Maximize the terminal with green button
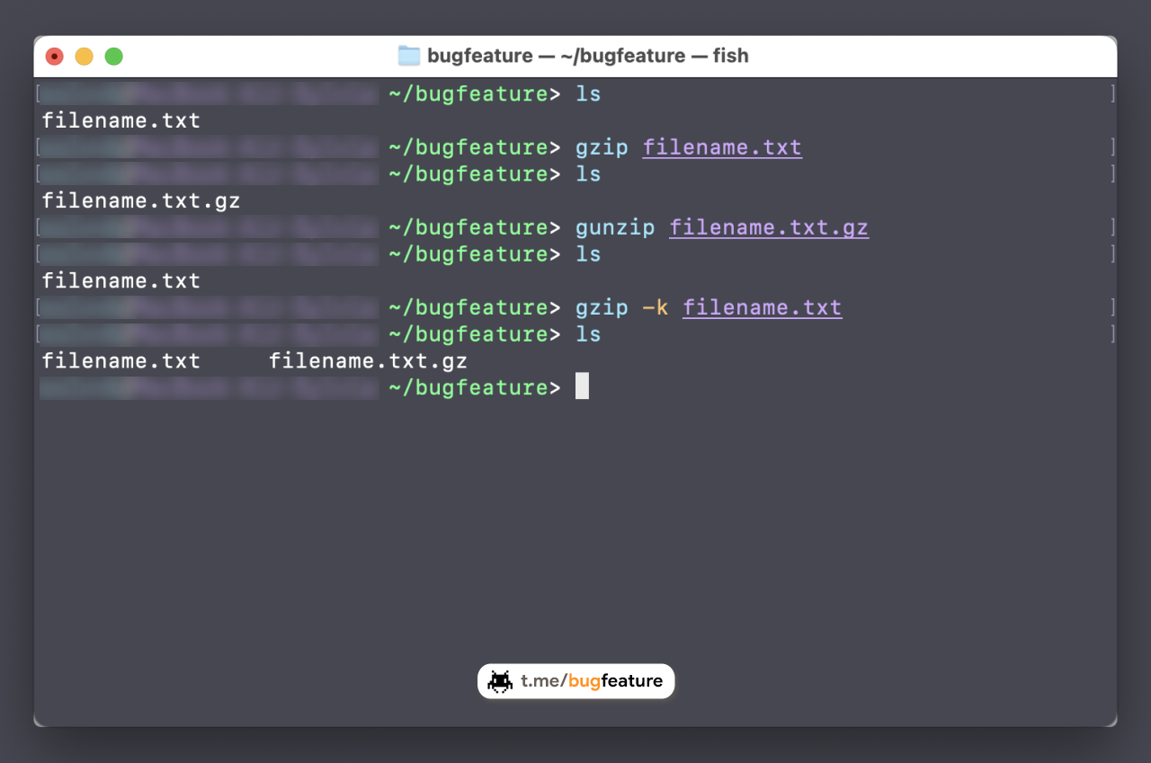The width and height of the screenshot is (1151, 763). click(x=113, y=57)
